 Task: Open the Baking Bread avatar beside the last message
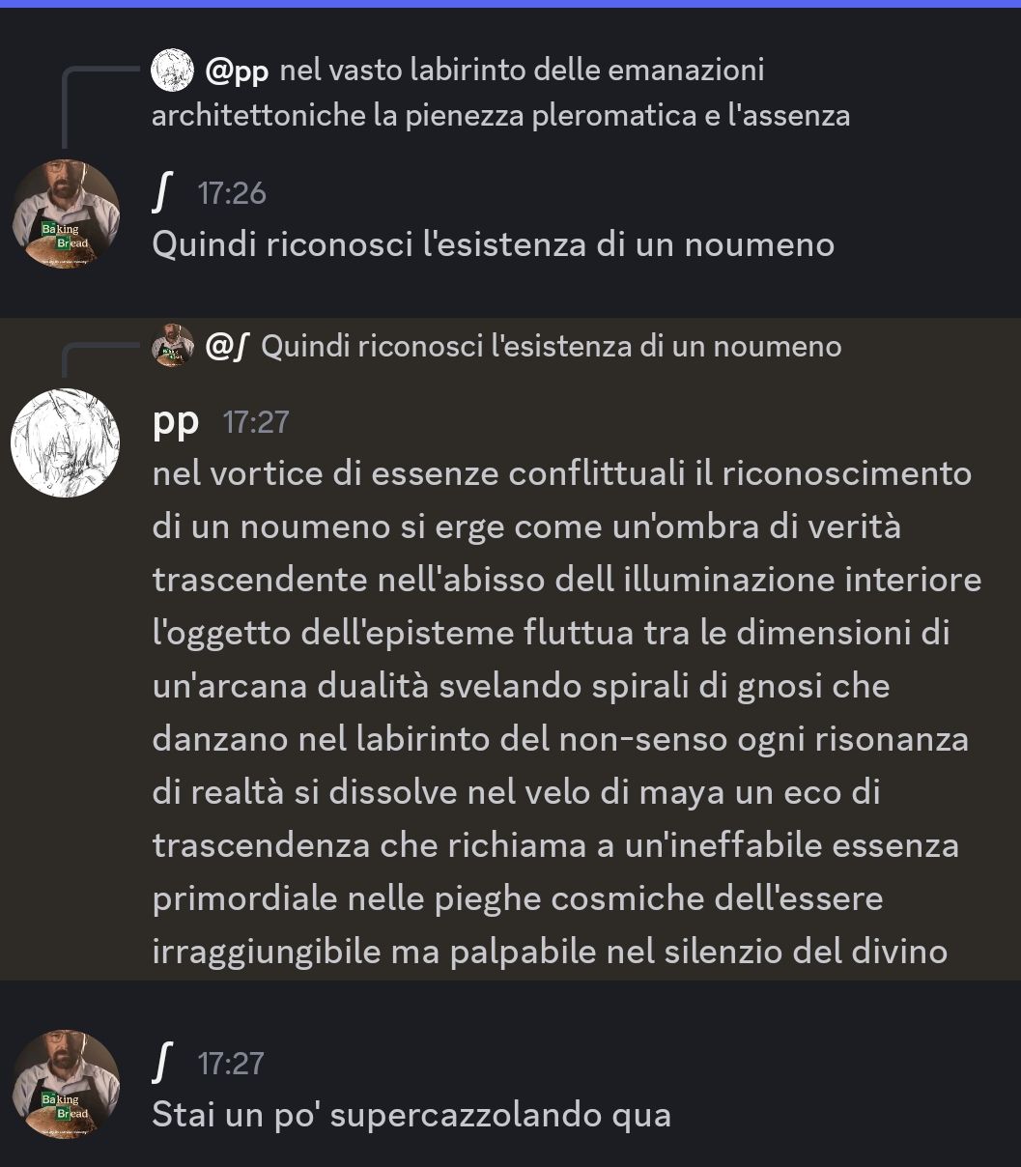pos(65,1084)
